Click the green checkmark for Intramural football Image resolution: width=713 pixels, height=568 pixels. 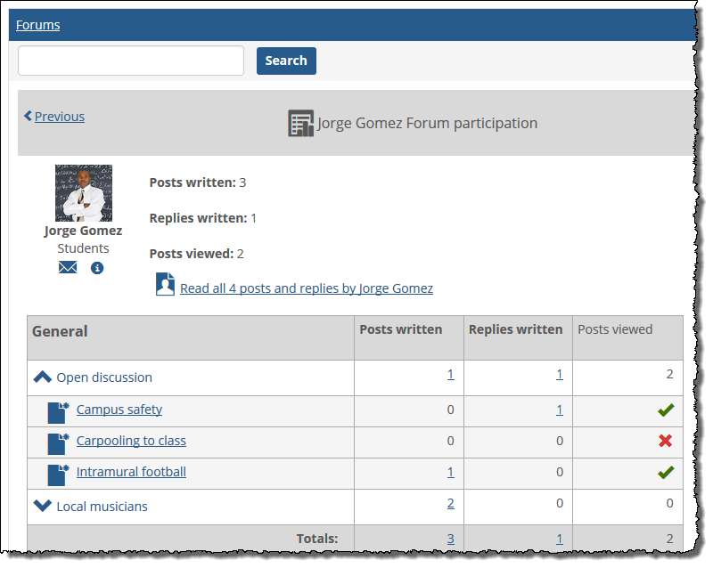(664, 472)
